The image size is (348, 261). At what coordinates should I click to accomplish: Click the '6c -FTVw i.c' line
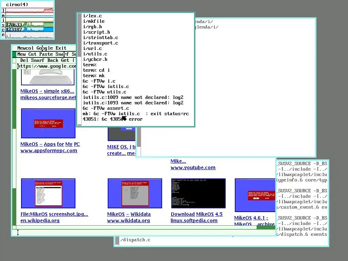99,81
